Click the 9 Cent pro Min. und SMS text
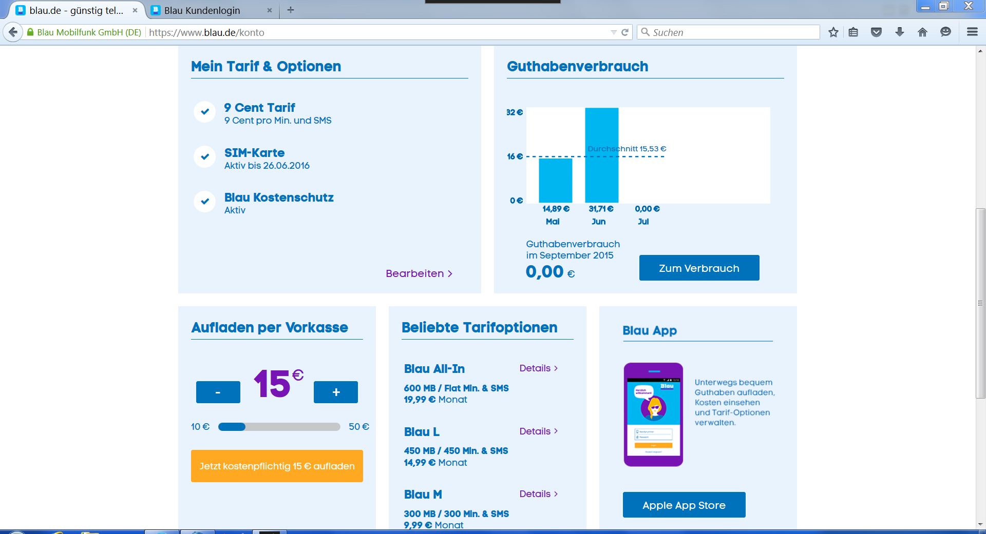 (x=278, y=121)
